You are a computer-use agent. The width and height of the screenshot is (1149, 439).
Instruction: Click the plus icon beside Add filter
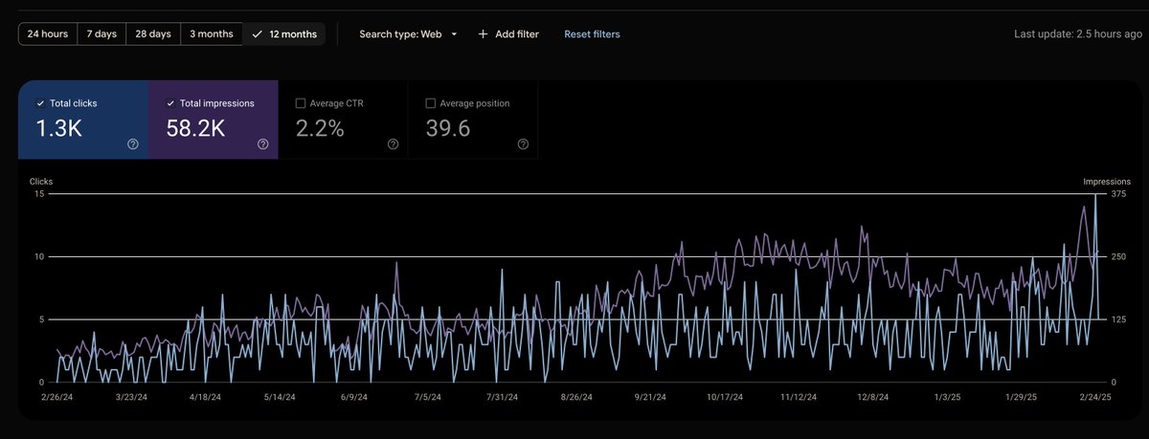(483, 33)
